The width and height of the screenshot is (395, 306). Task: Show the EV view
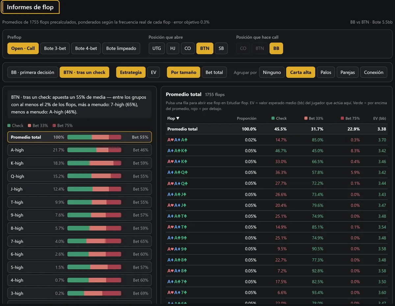pos(153,72)
